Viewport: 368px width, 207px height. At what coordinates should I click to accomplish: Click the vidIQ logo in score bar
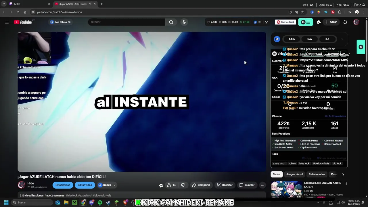pyautogui.click(x=277, y=39)
